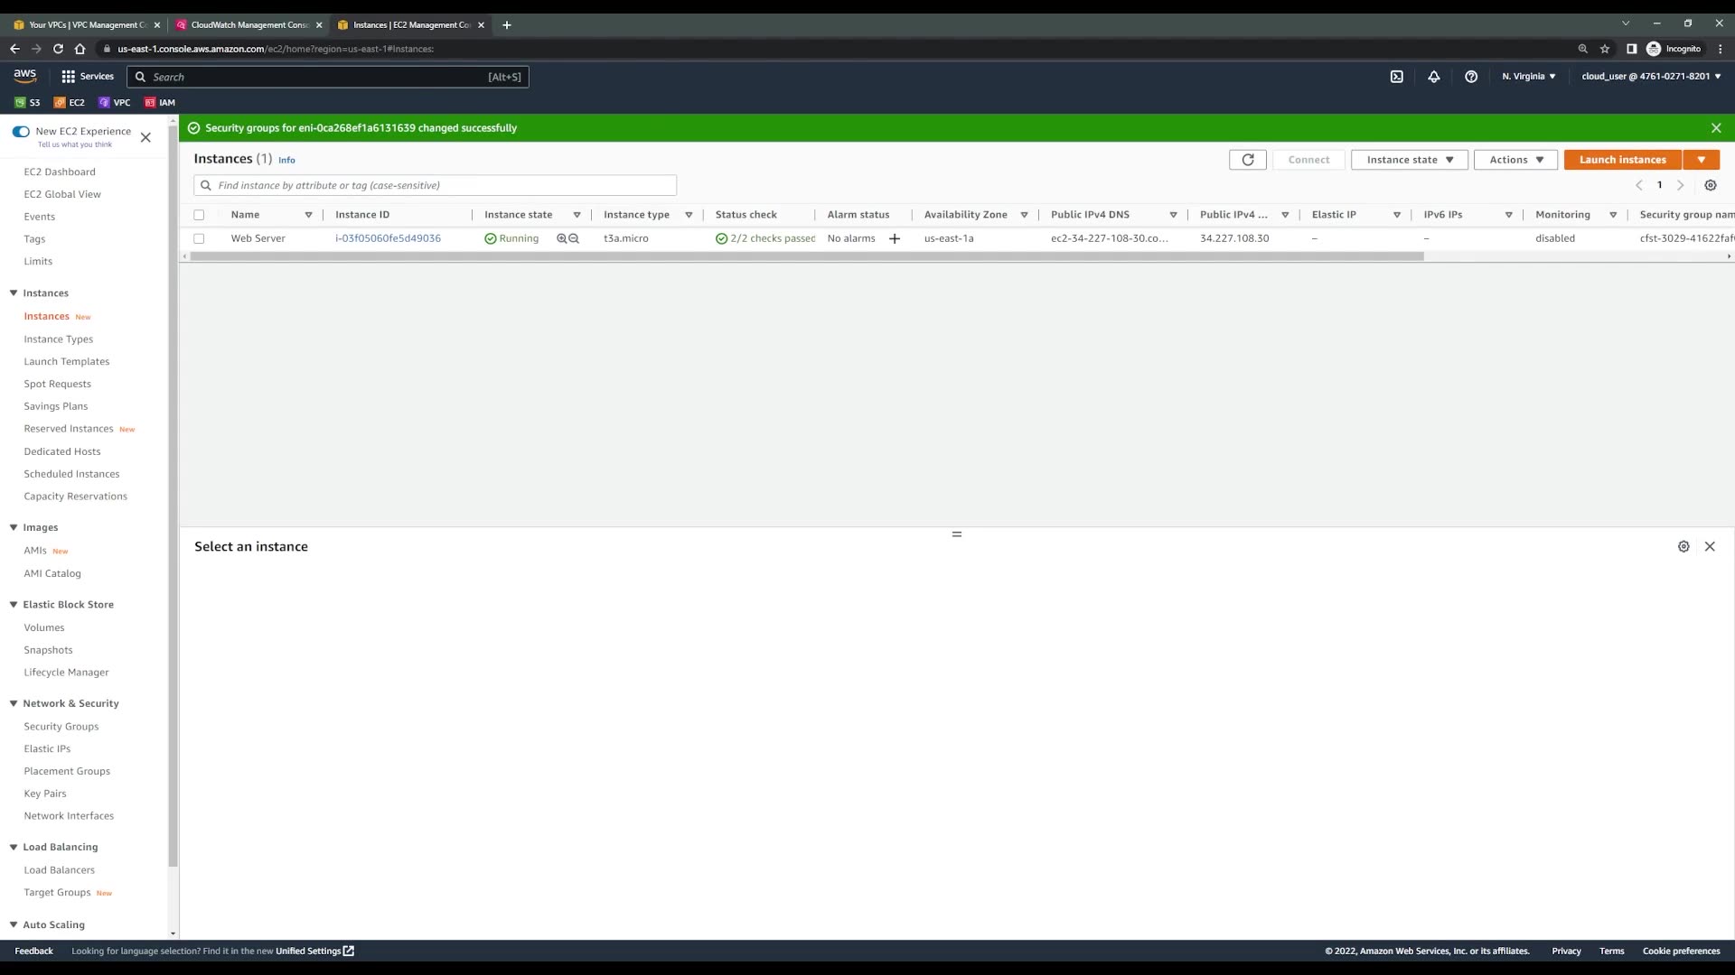The height and width of the screenshot is (975, 1735).
Task: Click the Launch instances button
Action: click(x=1622, y=160)
